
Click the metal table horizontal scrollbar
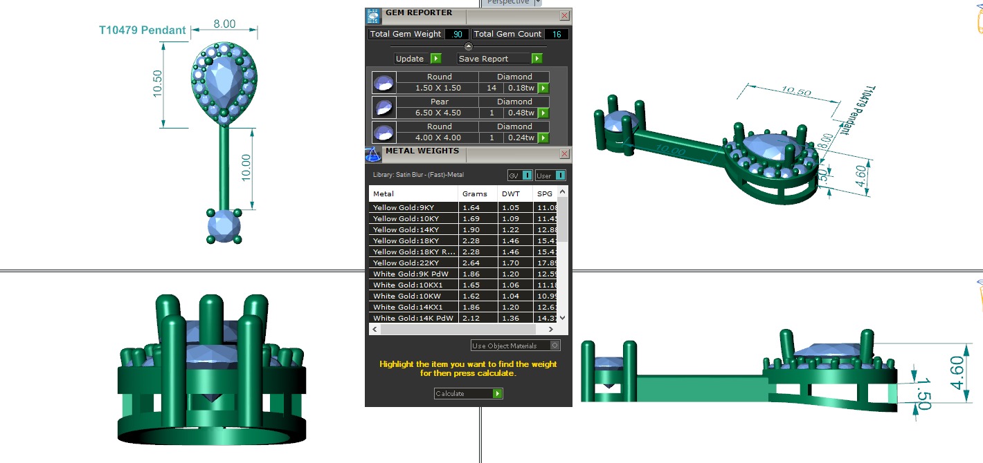(464, 330)
